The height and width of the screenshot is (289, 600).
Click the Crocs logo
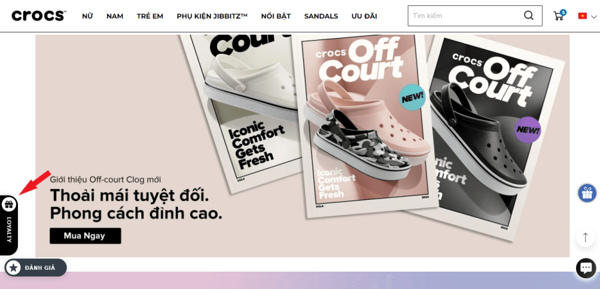(x=39, y=16)
